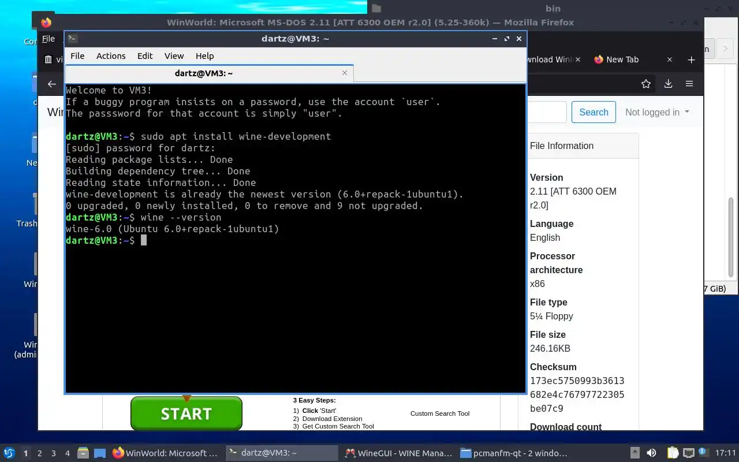
Task: Open the File menu in the terminal
Action: coord(77,56)
